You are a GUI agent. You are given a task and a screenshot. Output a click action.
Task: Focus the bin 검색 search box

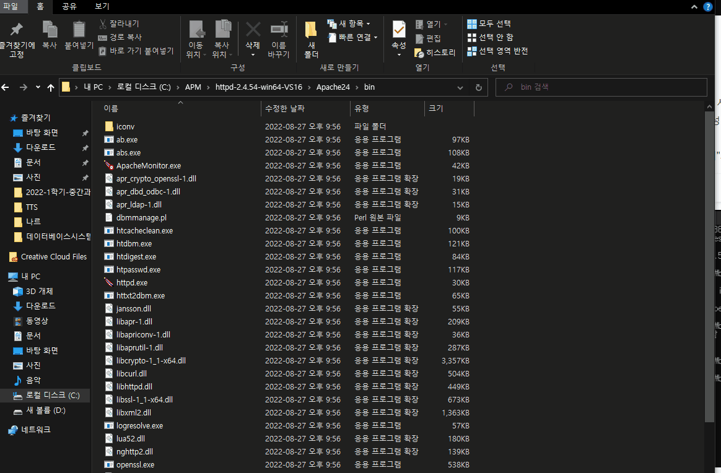point(601,87)
